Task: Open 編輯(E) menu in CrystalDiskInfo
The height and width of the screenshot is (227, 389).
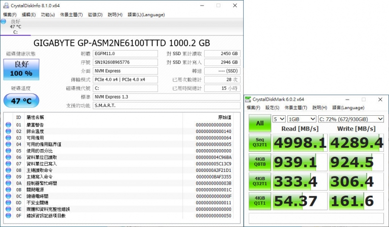Action: point(29,15)
